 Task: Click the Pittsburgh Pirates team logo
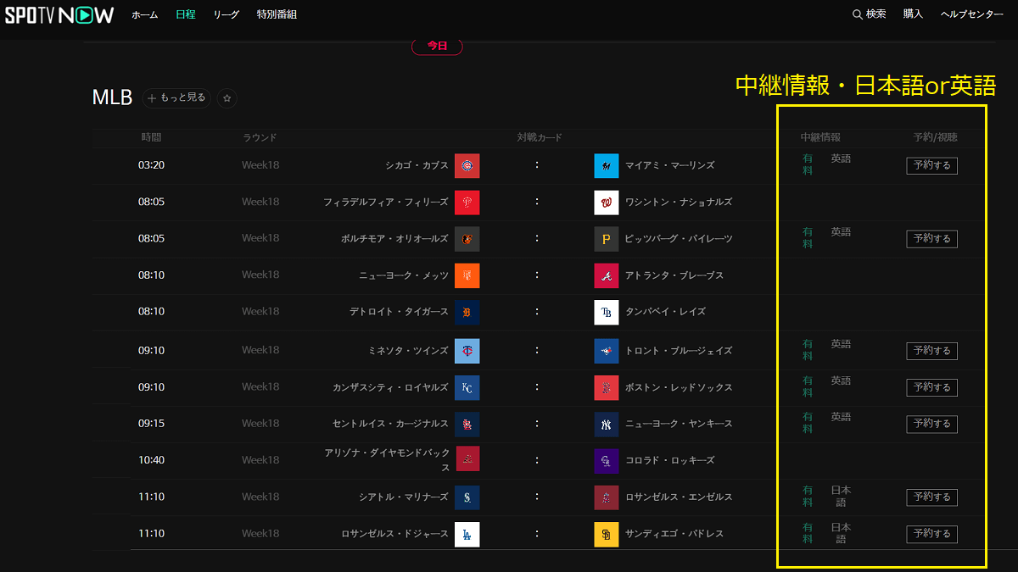point(607,239)
